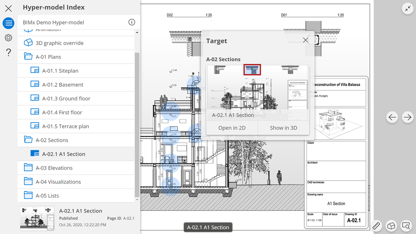Open the zoom search tool icon
Screen dimensions: 416x234
point(406,226)
